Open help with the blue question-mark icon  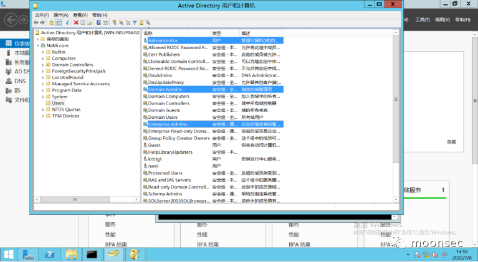[98, 22]
